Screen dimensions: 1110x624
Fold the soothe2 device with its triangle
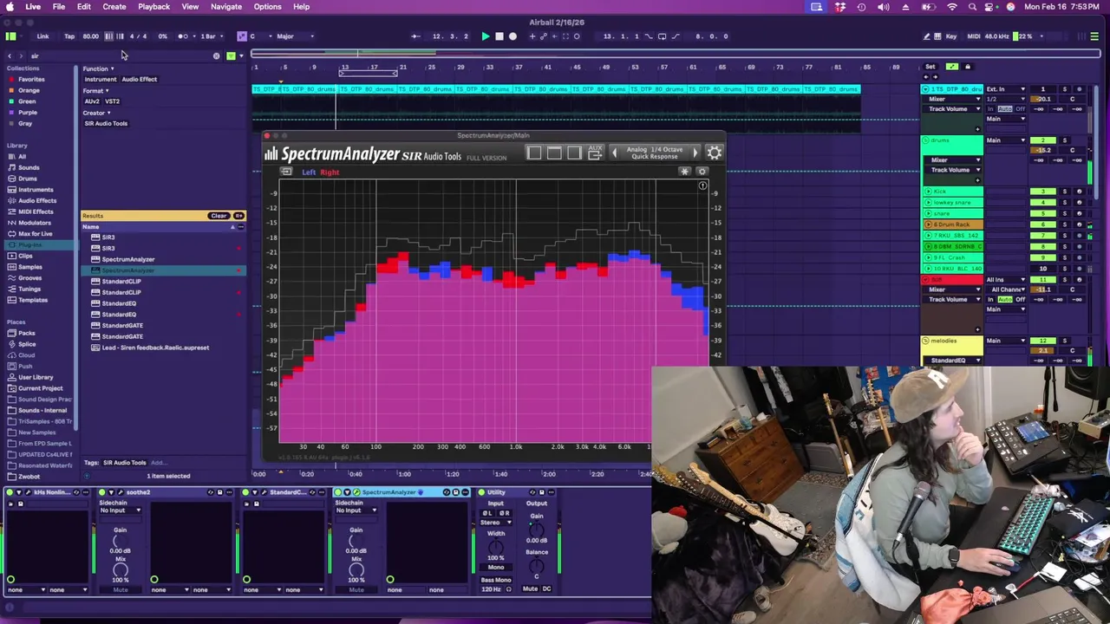[x=111, y=492]
